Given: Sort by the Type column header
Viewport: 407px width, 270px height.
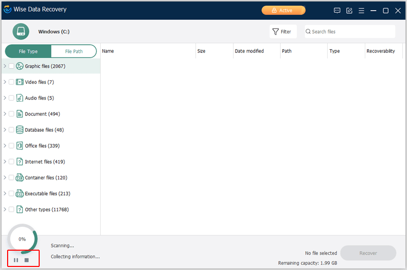Looking at the screenshot, I should point(346,51).
